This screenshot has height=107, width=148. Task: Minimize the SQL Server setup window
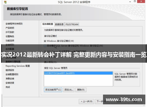pos(130,2)
